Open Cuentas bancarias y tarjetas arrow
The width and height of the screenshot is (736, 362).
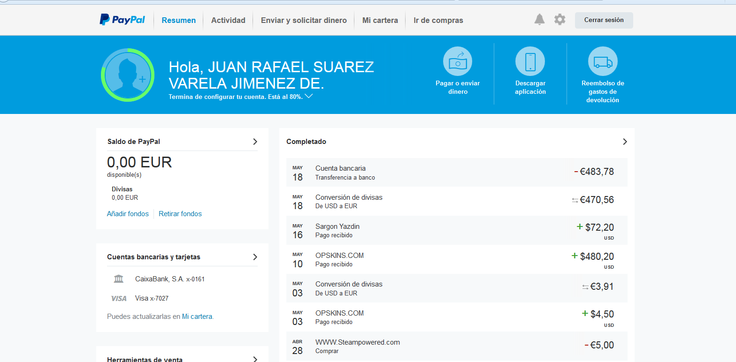[x=255, y=257]
